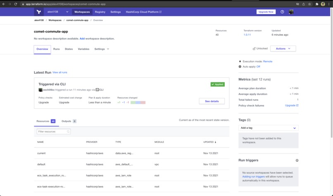Click the page vertical scrollbar
This screenshot has width=333, height=196.
click(331, 73)
